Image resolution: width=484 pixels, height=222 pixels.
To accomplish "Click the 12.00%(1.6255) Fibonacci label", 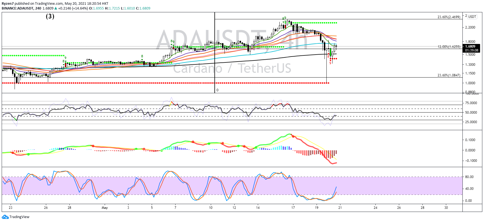I will 449,47.
